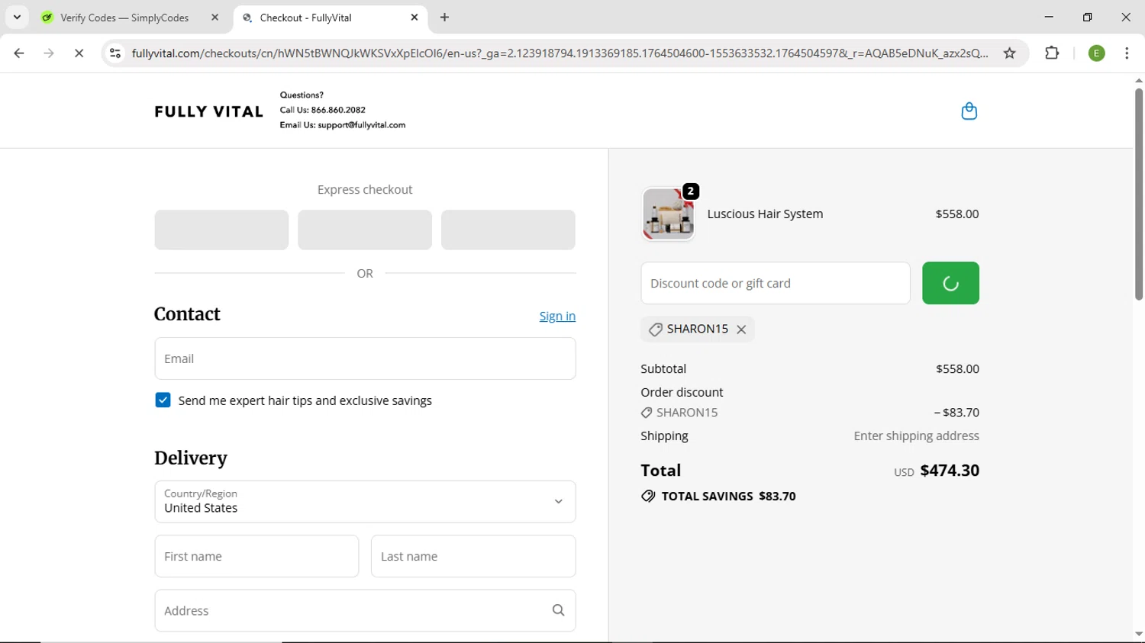
Task: Click the vertical page scrollbar
Action: tap(1138, 195)
